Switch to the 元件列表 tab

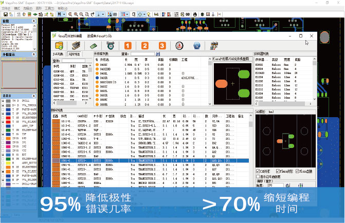(74, 54)
